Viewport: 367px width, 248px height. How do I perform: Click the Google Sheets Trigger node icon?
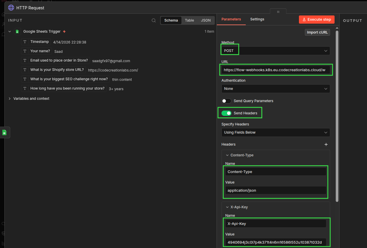point(18,32)
